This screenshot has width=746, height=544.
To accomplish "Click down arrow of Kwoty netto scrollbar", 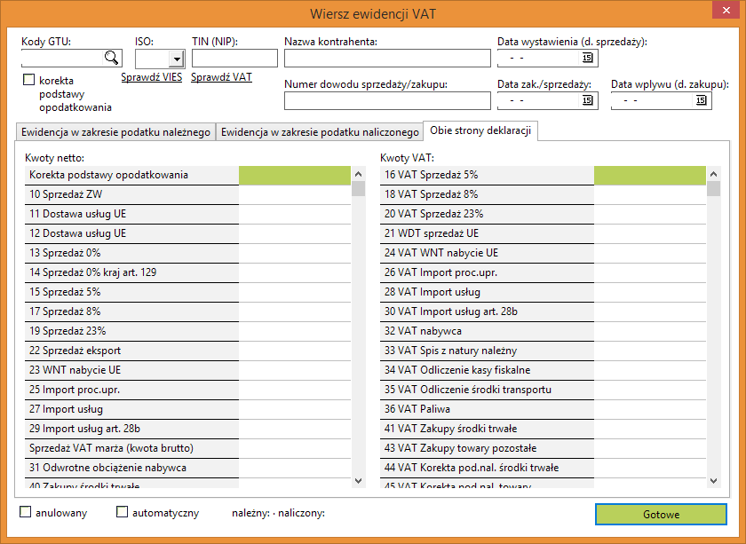I will click(x=359, y=481).
